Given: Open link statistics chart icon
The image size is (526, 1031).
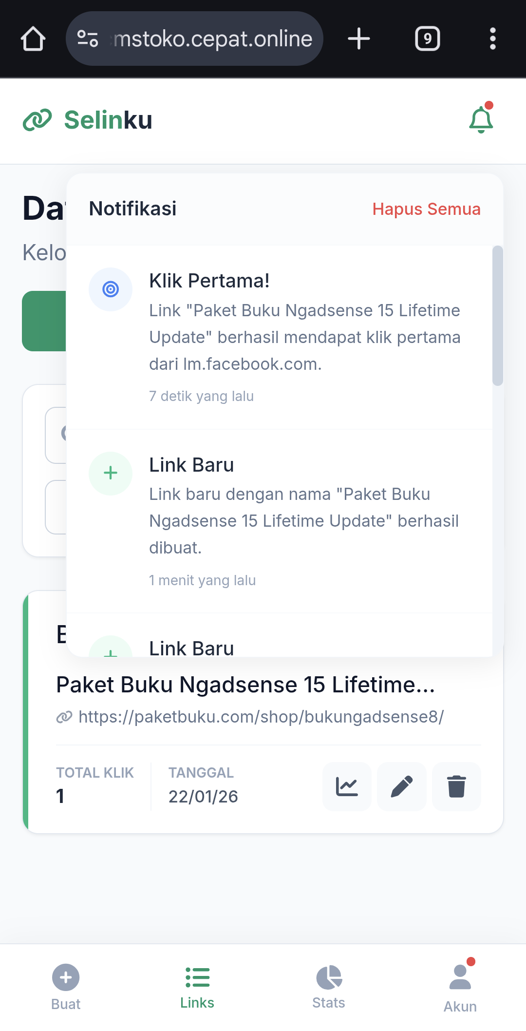Looking at the screenshot, I should 347,786.
